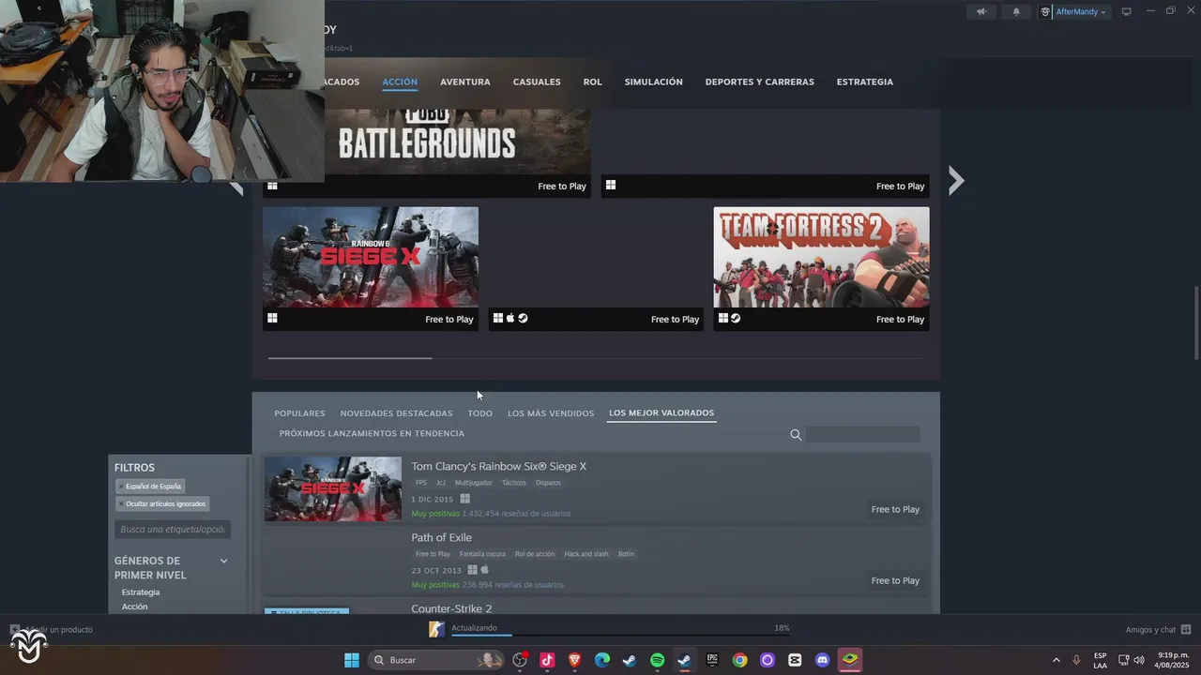Open Microsoft Edge from taskbar
Screen dimensions: 1201x675
pyautogui.click(x=602, y=660)
